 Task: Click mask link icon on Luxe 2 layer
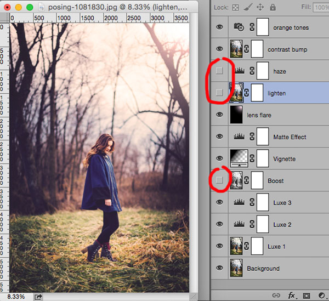pos(252,224)
